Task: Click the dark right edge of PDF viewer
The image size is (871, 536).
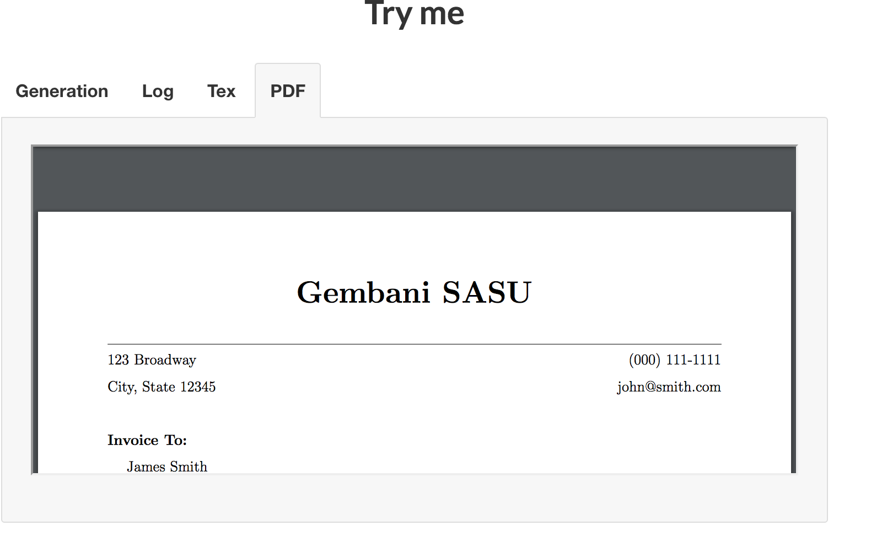Action: [794, 342]
